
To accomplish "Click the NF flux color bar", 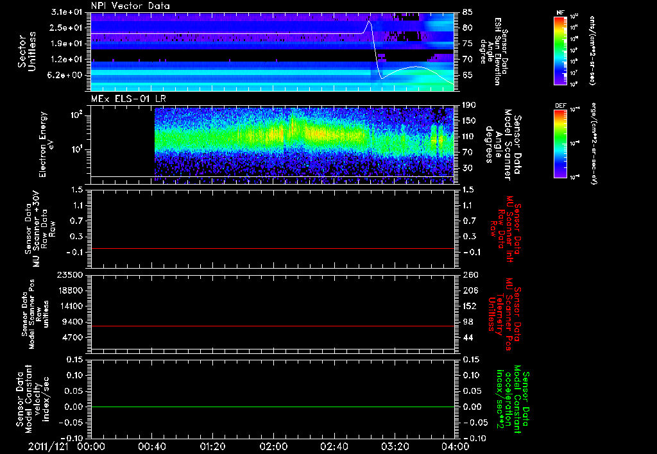I will coord(561,50).
